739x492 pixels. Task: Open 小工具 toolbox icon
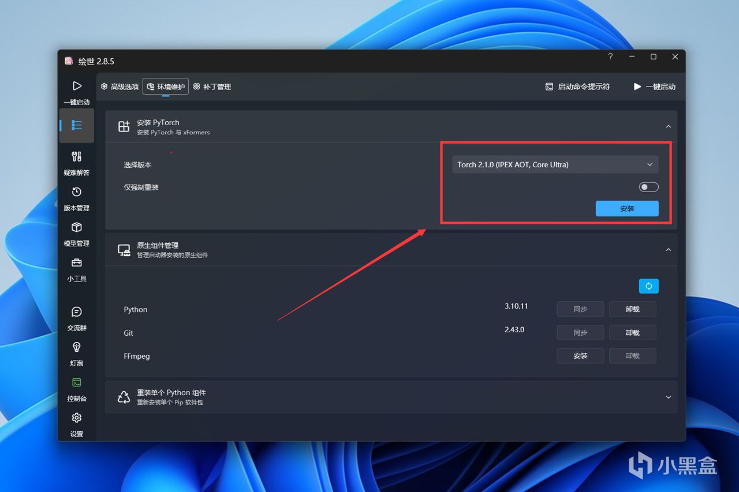(x=77, y=263)
